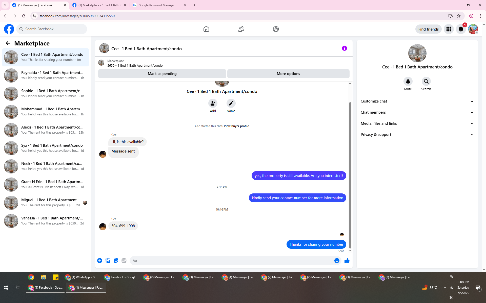Switch to the Marketplace browser tab
The image size is (486, 303).
pyautogui.click(x=99, y=5)
